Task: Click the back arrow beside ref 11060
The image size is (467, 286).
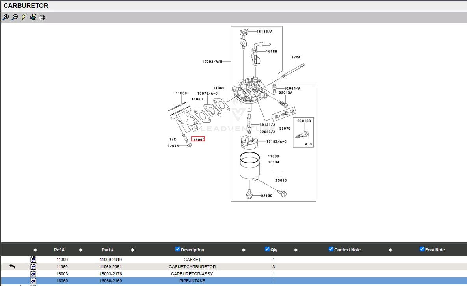Action: click(12, 267)
